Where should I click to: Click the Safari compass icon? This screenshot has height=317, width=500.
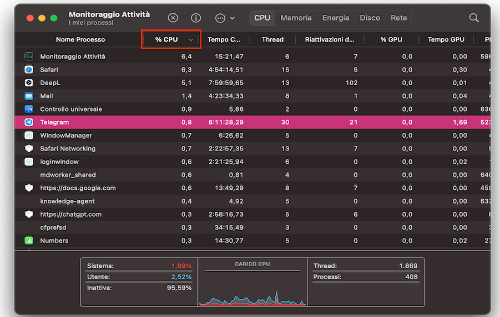click(x=29, y=70)
